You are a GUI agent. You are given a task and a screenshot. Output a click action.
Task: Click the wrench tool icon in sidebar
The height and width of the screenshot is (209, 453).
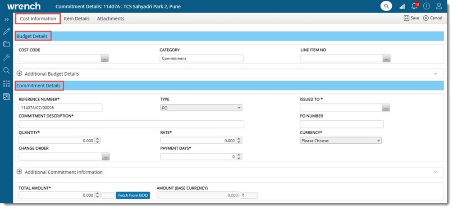[x=6, y=57]
